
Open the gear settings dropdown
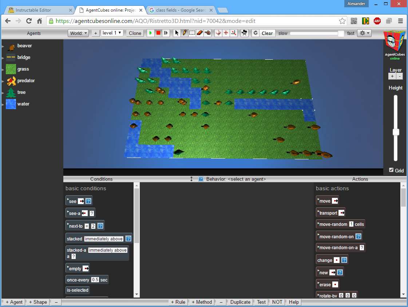[364, 33]
